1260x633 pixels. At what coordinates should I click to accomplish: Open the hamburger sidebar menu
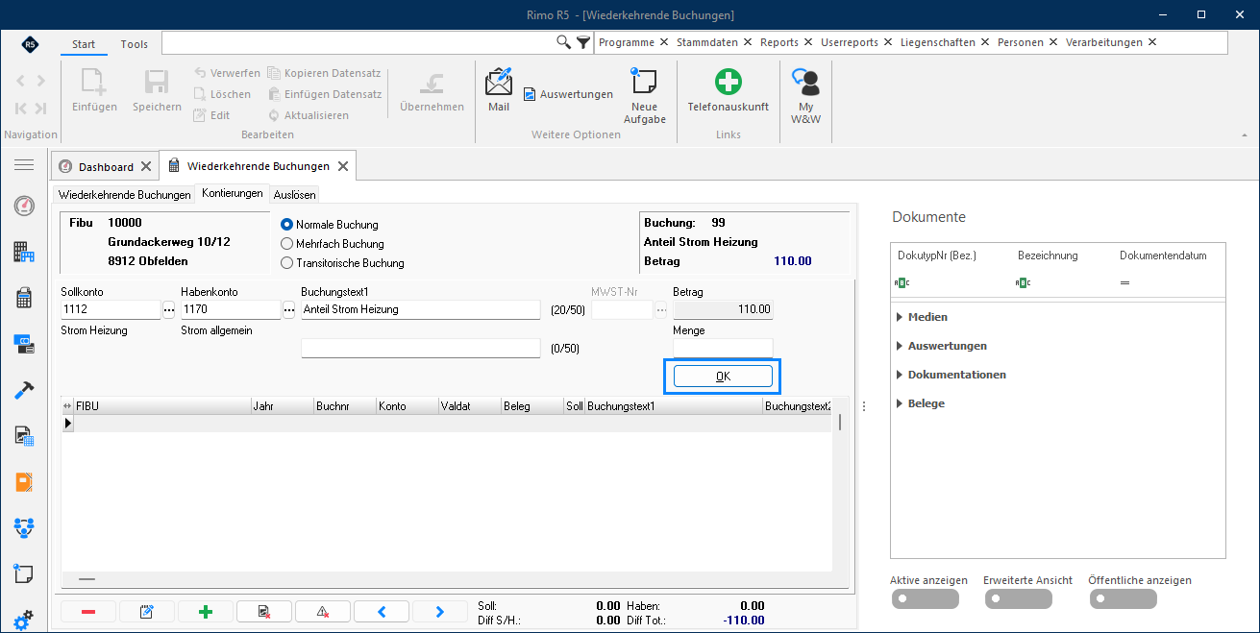[x=24, y=165]
